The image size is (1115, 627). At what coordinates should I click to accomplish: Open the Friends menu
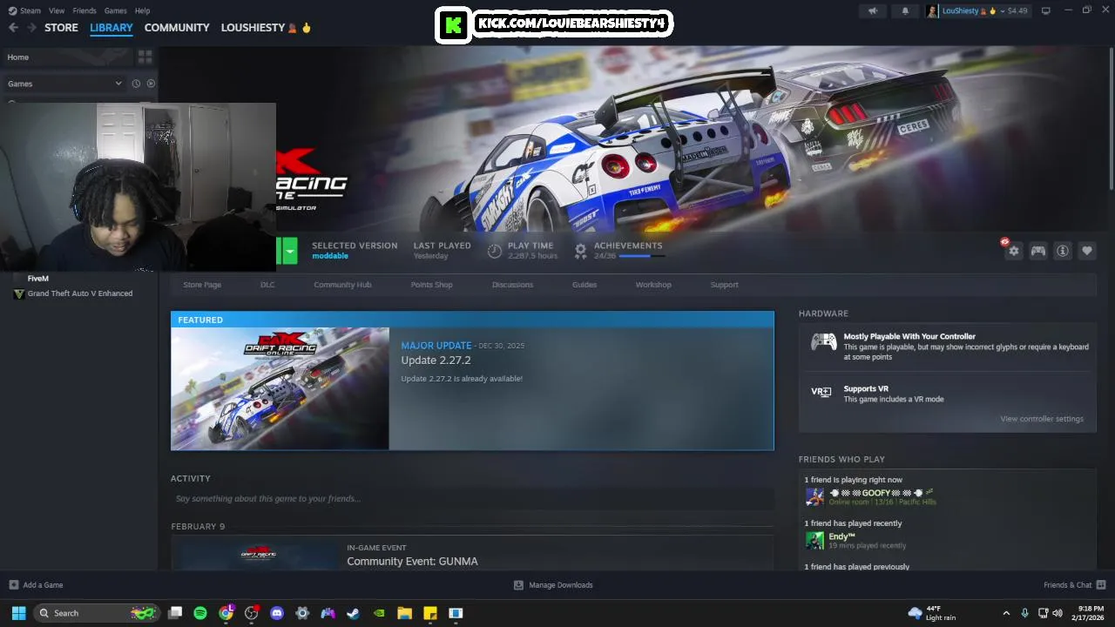coord(84,10)
